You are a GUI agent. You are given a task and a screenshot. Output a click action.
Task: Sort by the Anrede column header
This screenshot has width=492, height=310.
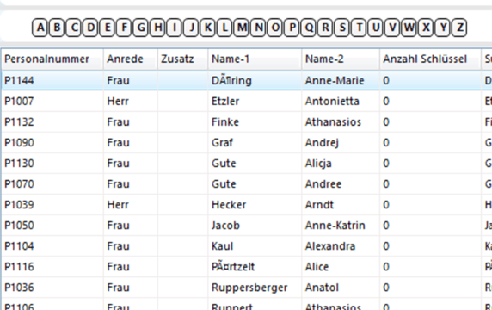tap(131, 59)
